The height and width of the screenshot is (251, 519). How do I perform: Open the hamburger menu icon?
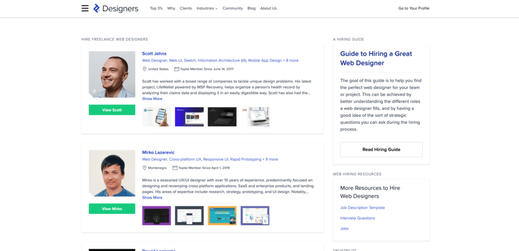coord(85,8)
